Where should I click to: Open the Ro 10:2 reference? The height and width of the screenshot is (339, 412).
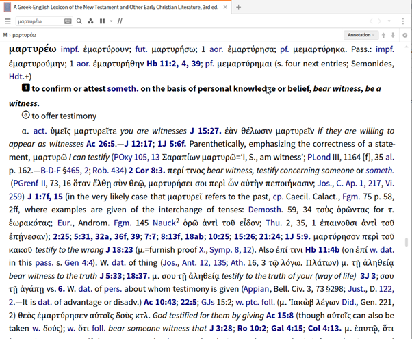click(x=252, y=329)
